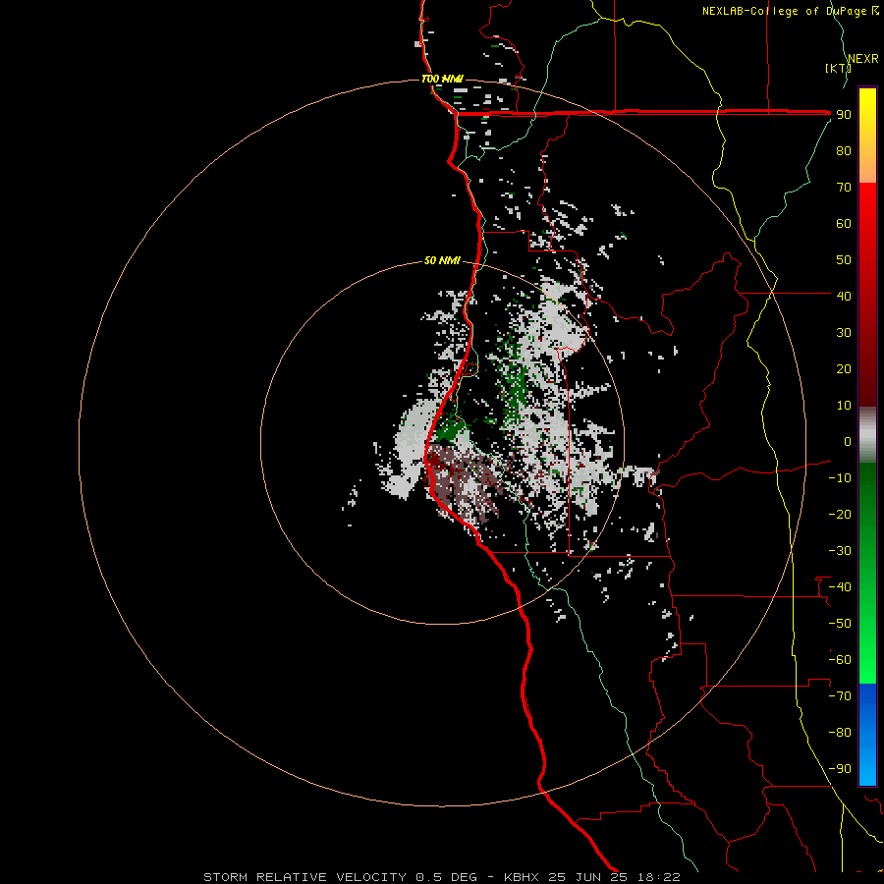This screenshot has width=884, height=884.
Task: Click the blue segment of the color bar
Action: pyautogui.click(x=867, y=735)
